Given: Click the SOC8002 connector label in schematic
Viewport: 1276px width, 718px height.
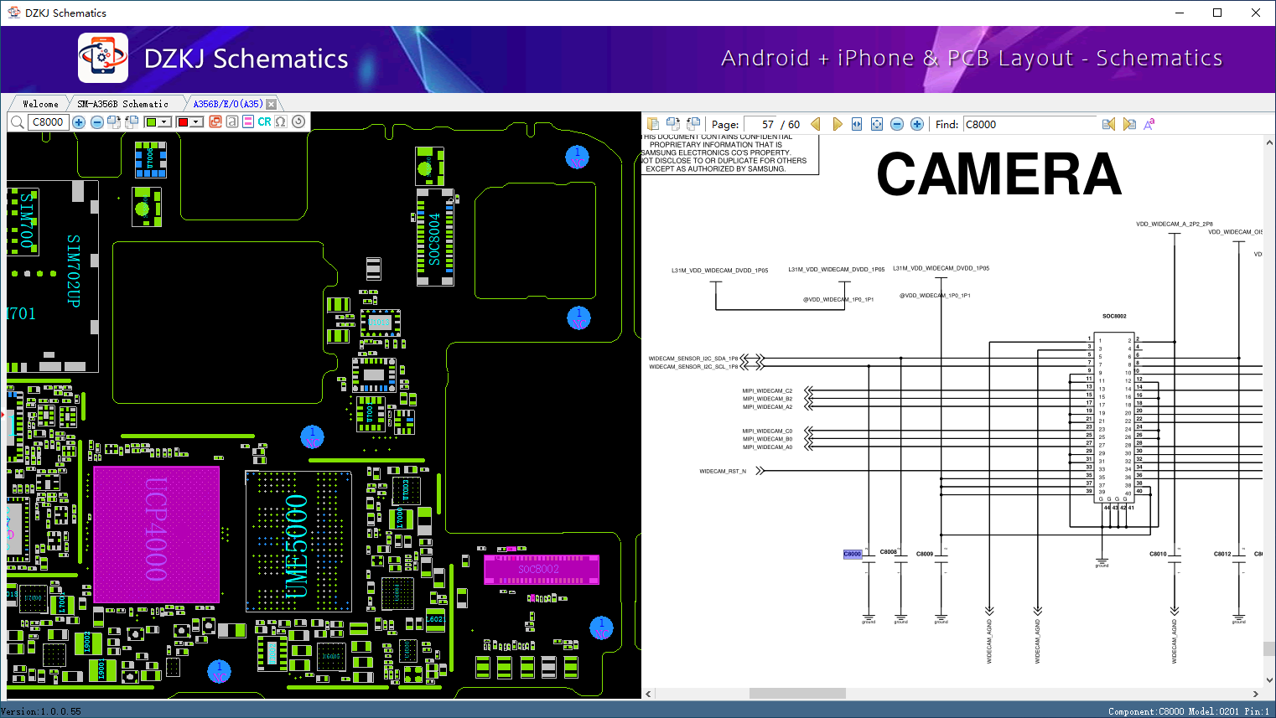Looking at the screenshot, I should point(1114,317).
